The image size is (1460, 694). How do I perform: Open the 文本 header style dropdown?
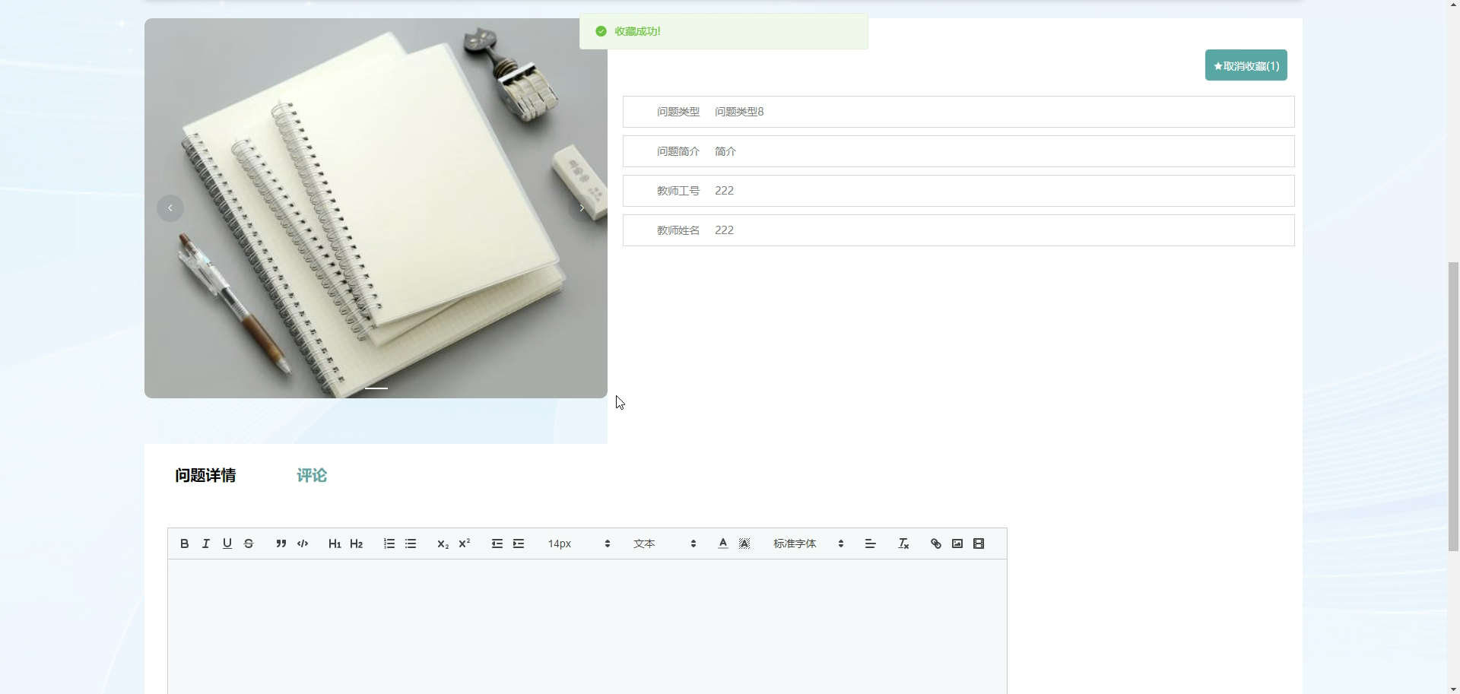coord(665,543)
